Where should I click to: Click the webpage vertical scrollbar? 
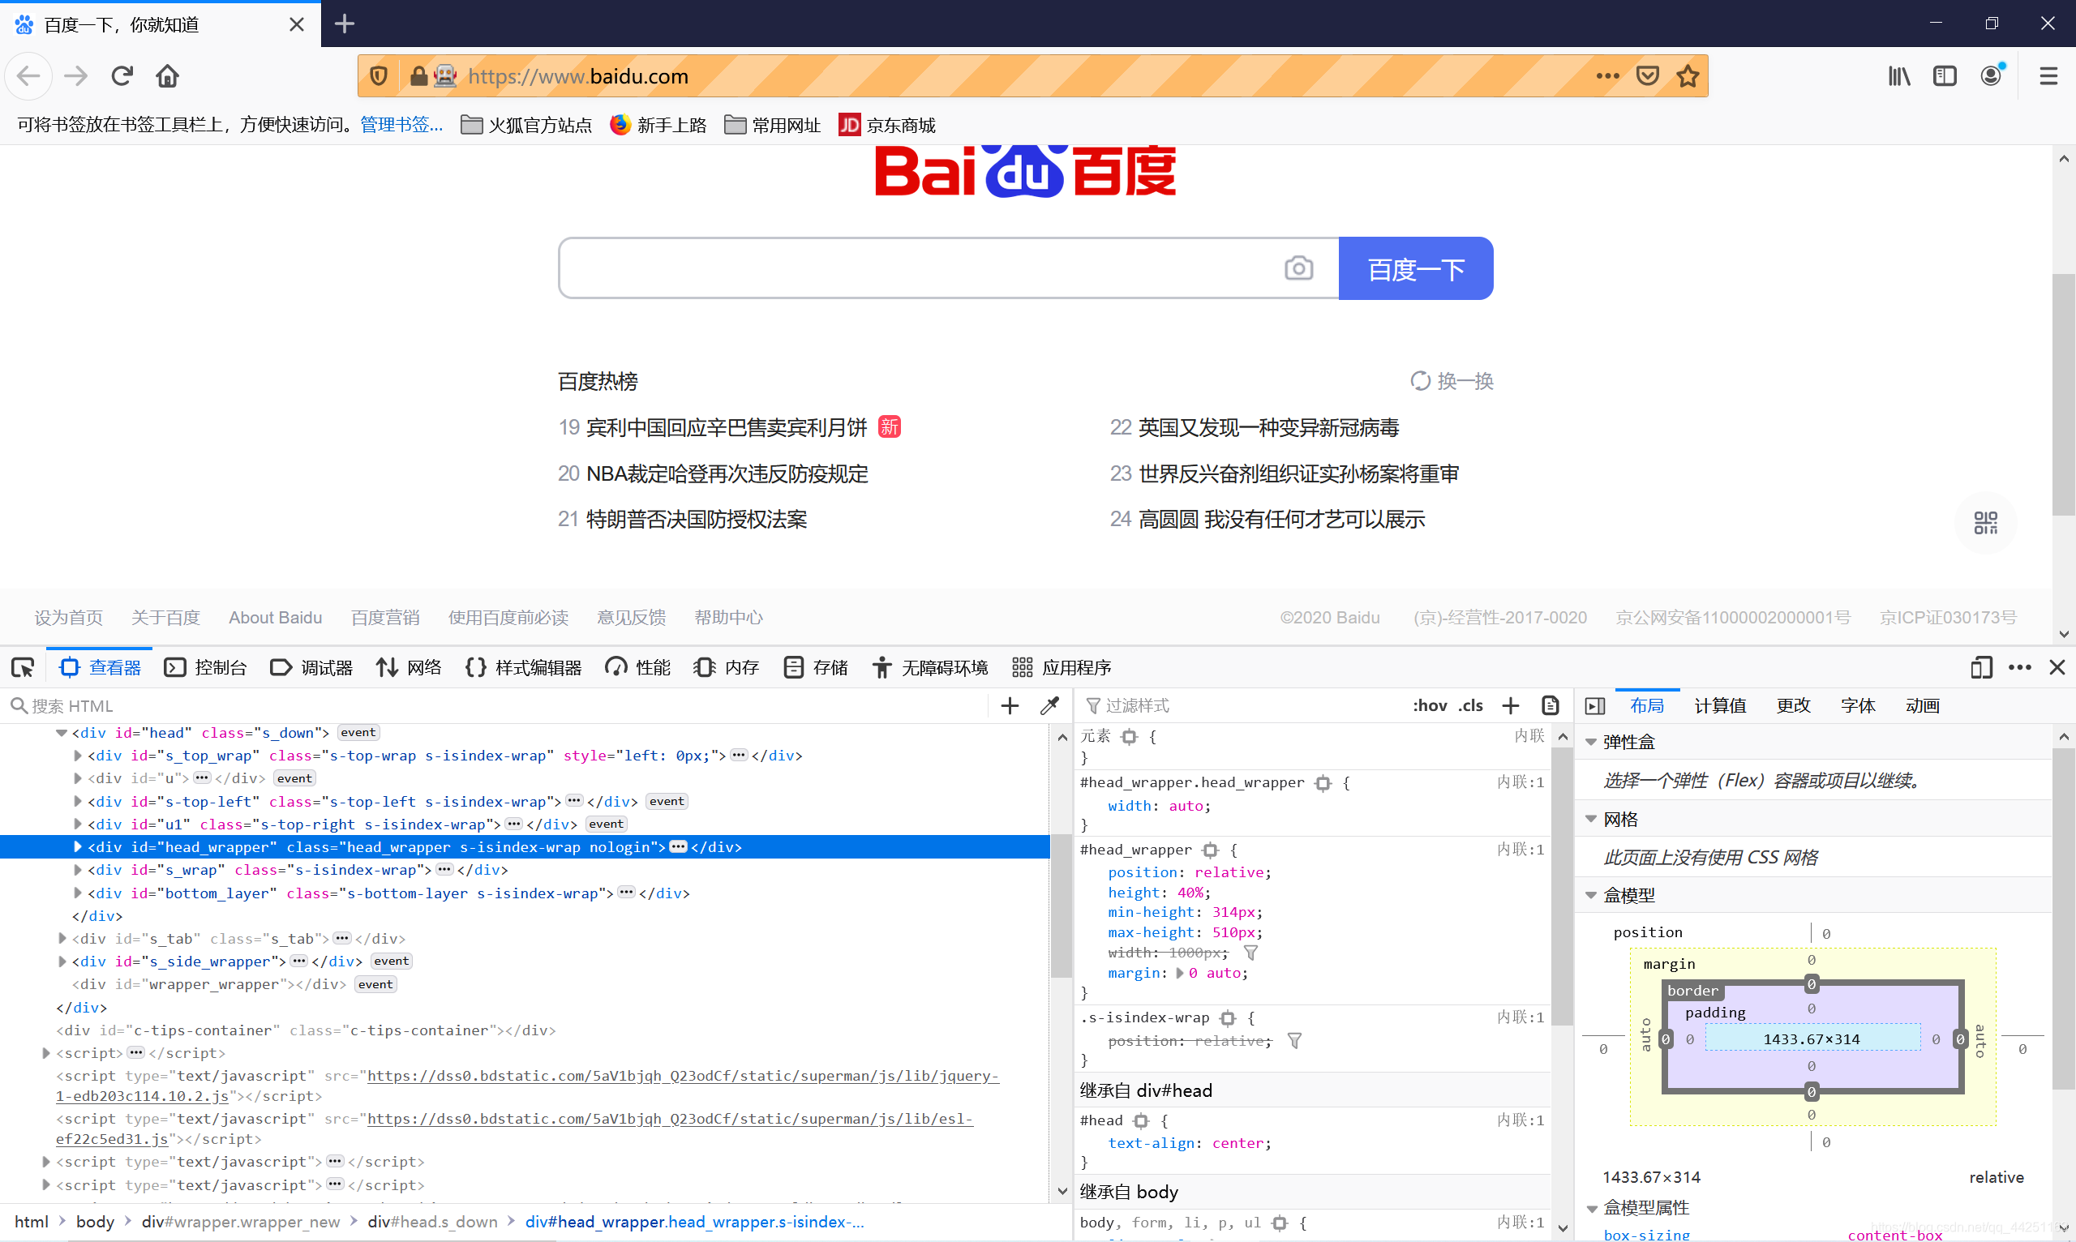pyautogui.click(x=2064, y=393)
